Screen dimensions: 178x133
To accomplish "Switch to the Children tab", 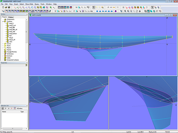I will point(11,17).
